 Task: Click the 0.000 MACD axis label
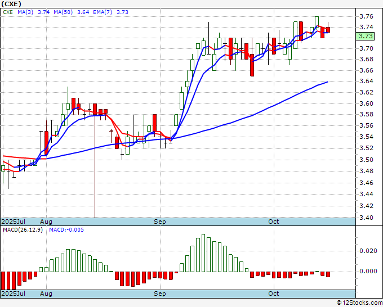pyautogui.click(x=368, y=272)
